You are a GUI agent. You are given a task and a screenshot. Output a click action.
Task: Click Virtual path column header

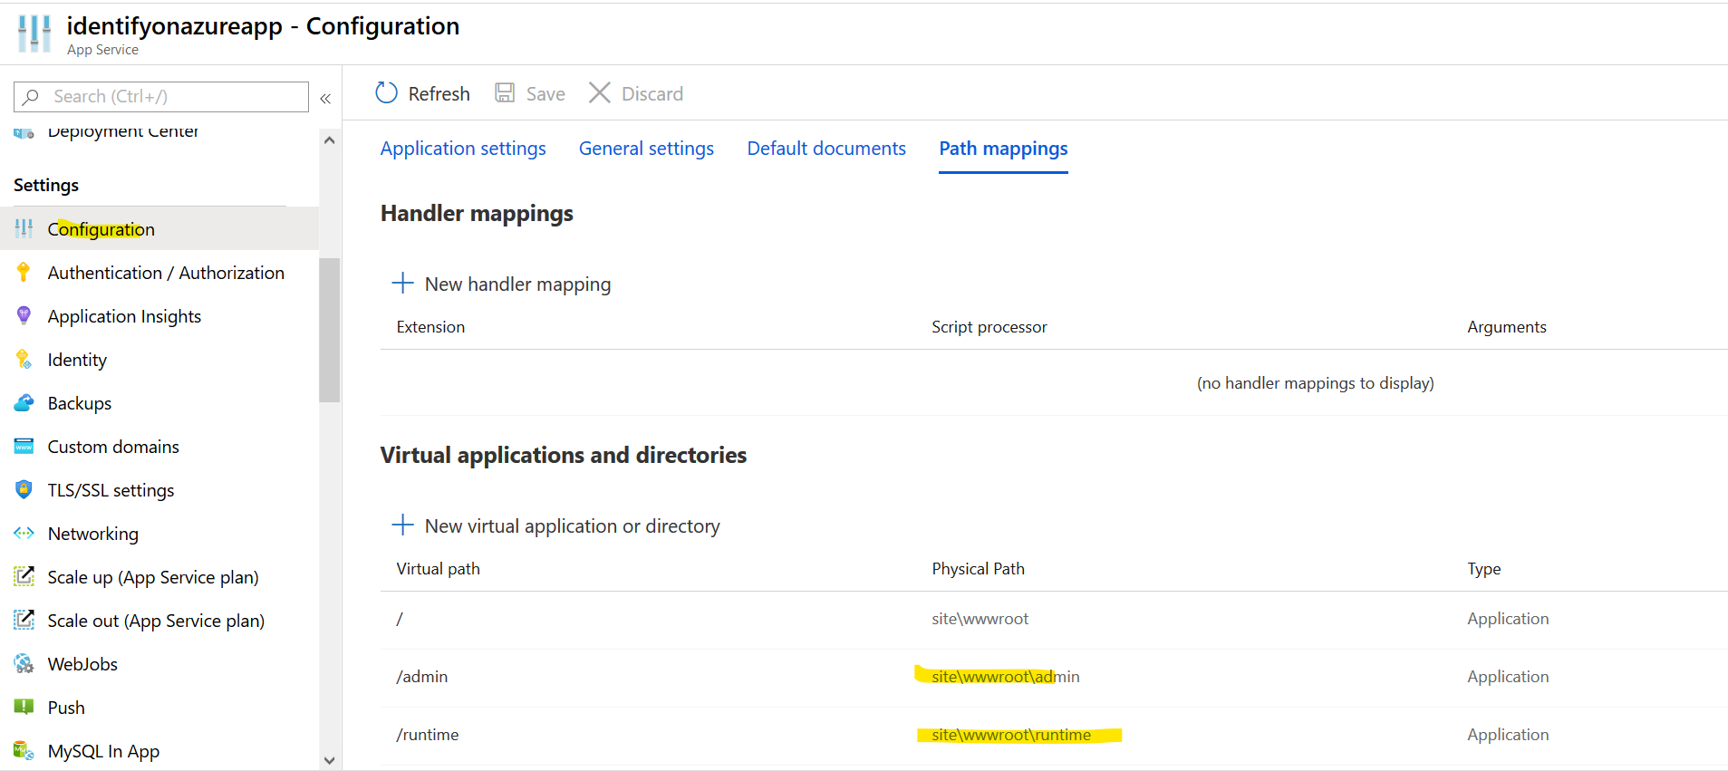click(x=439, y=569)
